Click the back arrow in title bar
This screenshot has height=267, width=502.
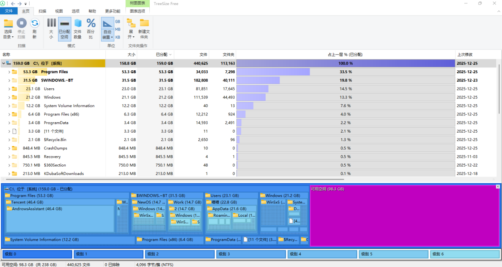click(x=13, y=4)
